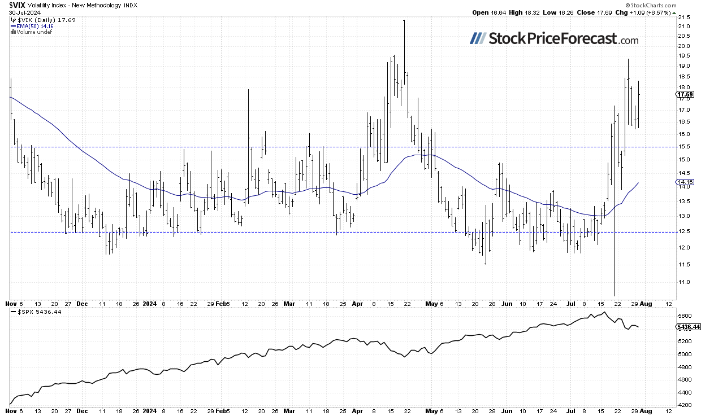Click the $VIX ticker symbol in the title
The width and height of the screenshot is (701, 416).
pyautogui.click(x=18, y=5)
